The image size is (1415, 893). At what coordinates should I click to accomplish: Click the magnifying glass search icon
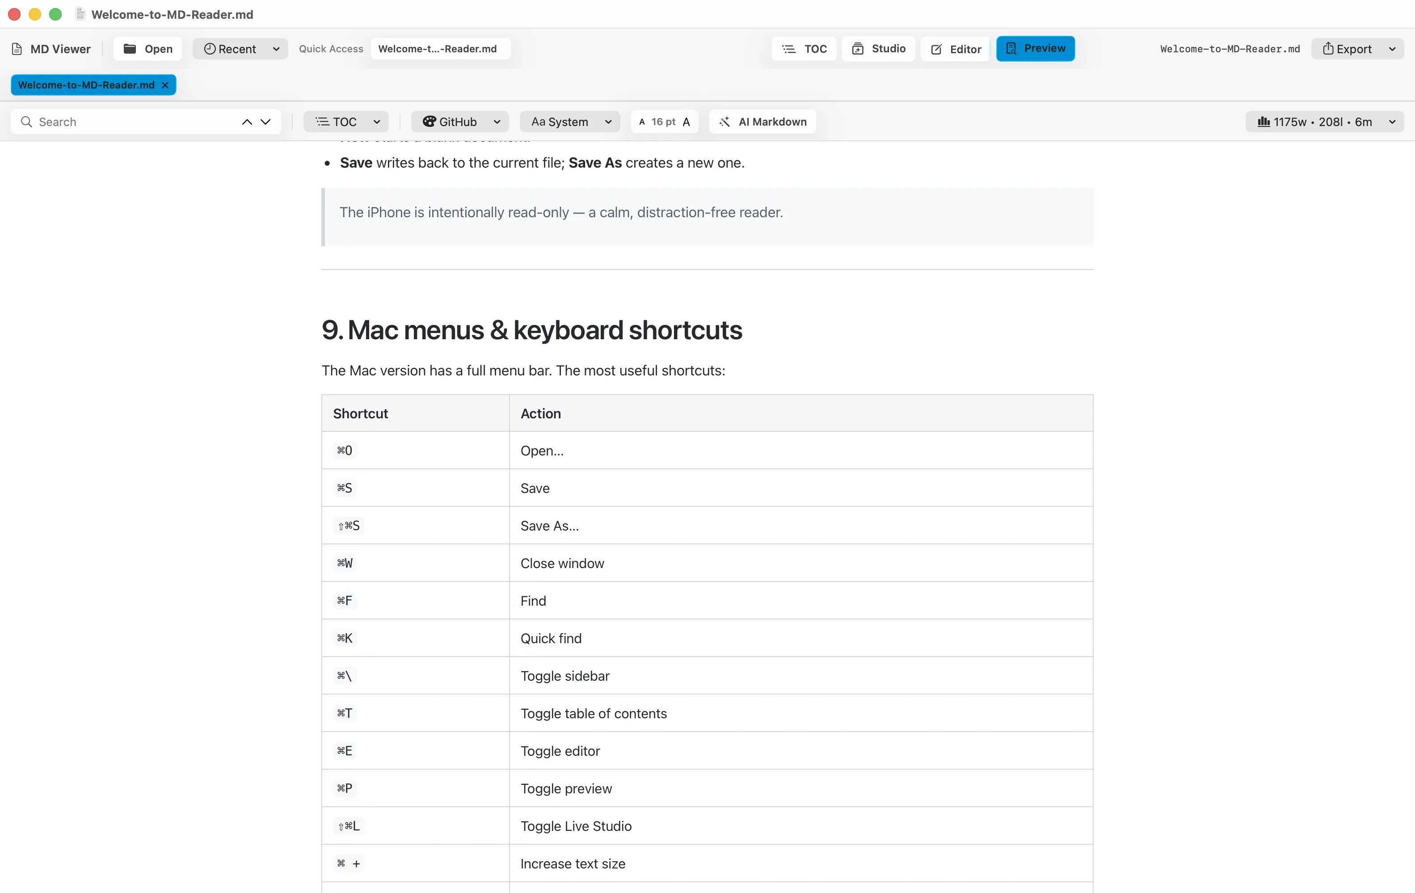[26, 122]
